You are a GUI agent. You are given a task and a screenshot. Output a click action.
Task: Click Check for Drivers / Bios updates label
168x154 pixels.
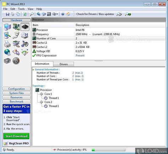point(95,14)
